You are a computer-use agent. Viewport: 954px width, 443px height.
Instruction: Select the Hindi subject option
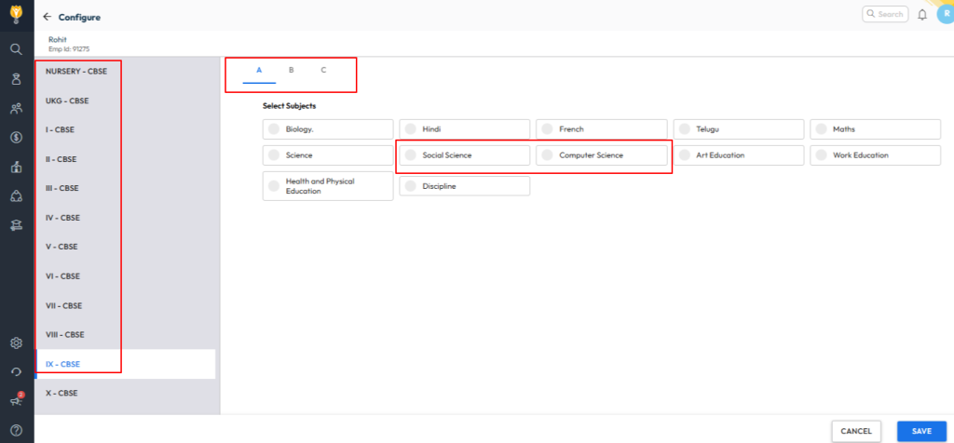[x=464, y=129]
